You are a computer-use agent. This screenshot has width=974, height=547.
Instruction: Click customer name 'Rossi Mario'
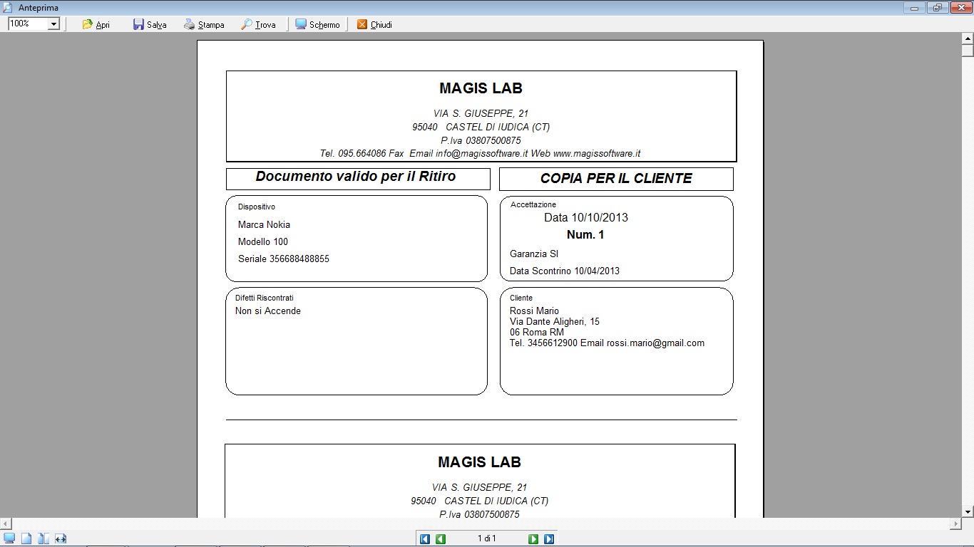pos(534,311)
